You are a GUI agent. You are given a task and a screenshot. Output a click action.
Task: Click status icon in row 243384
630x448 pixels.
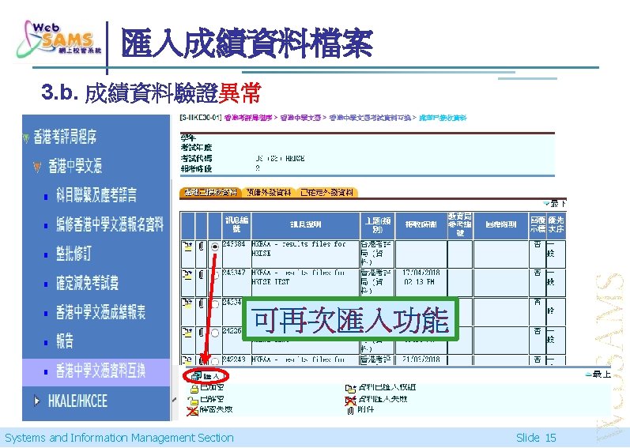pyautogui.click(x=187, y=246)
